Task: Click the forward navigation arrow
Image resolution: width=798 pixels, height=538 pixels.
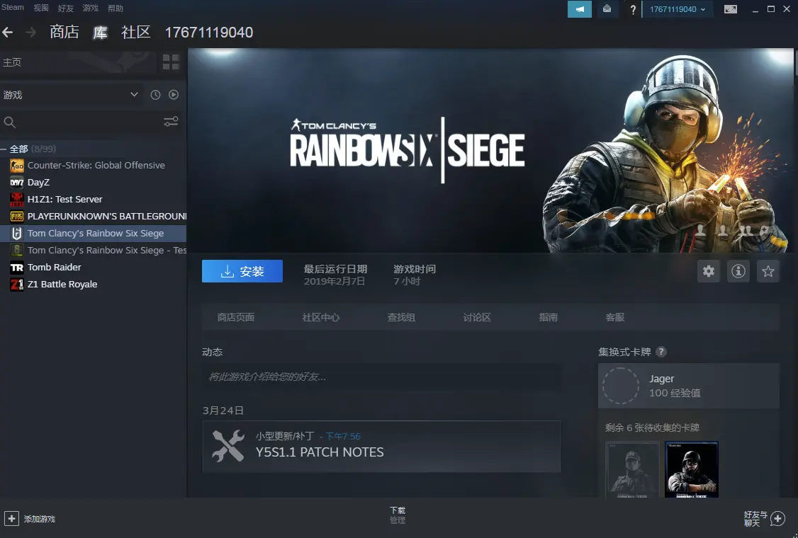Action: (x=31, y=33)
